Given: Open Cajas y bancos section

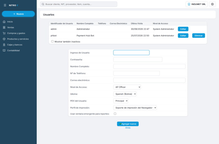Looking at the screenshot, I should tap(15, 45).
